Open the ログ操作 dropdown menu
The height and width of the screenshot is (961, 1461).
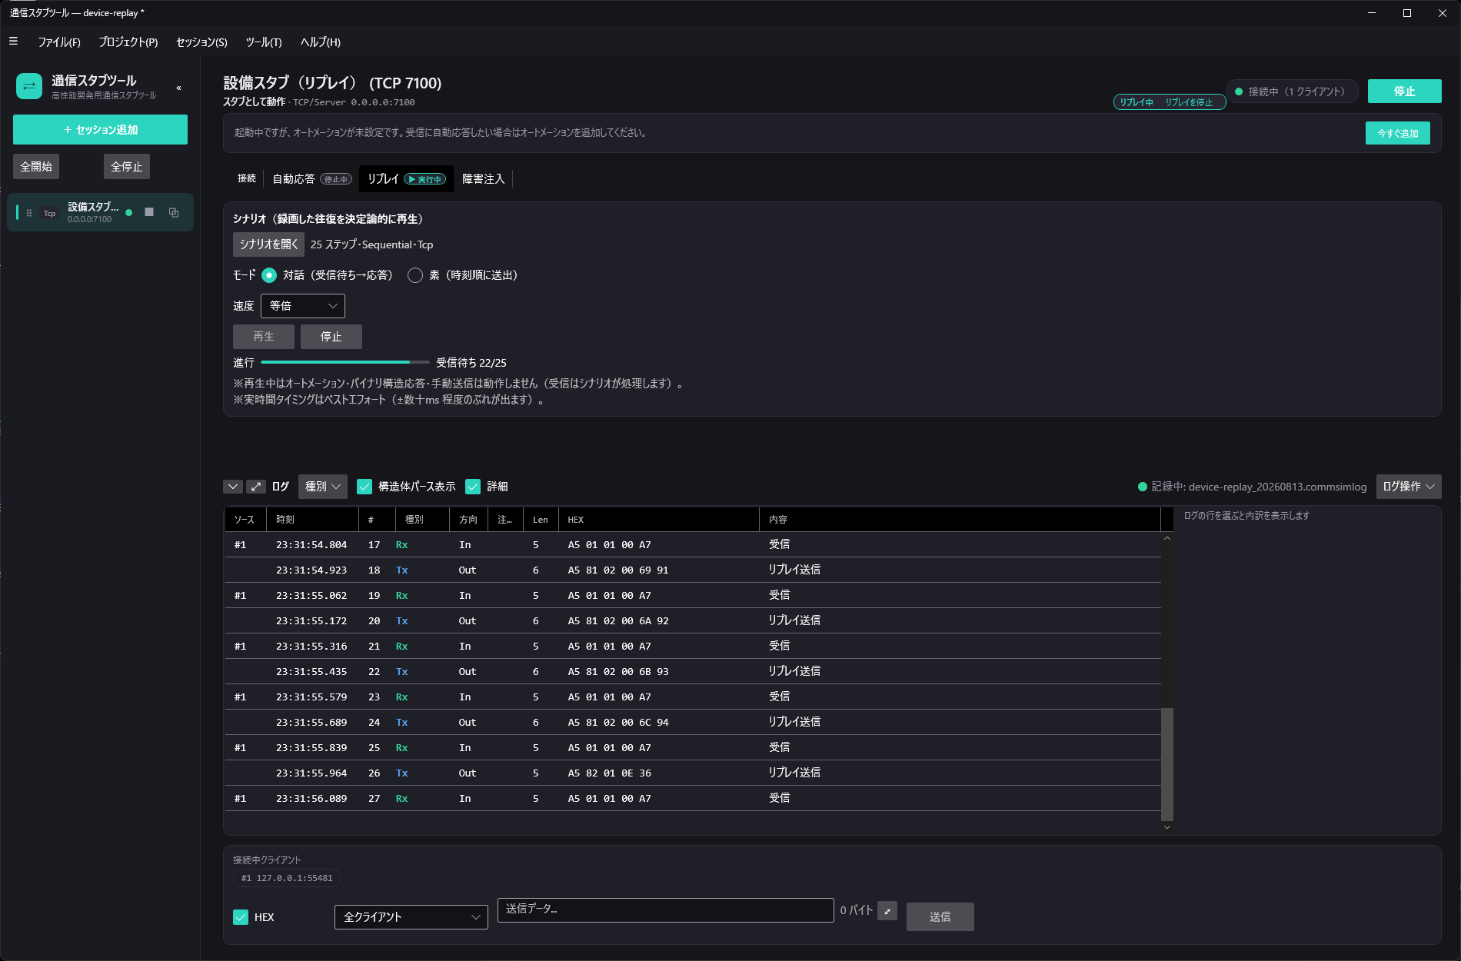pyautogui.click(x=1409, y=487)
